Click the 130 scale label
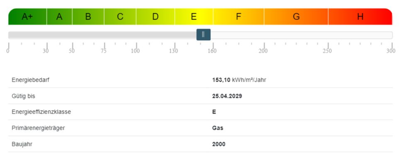Image resolution: width=401 pixels, height=167 pixels. click(174, 51)
